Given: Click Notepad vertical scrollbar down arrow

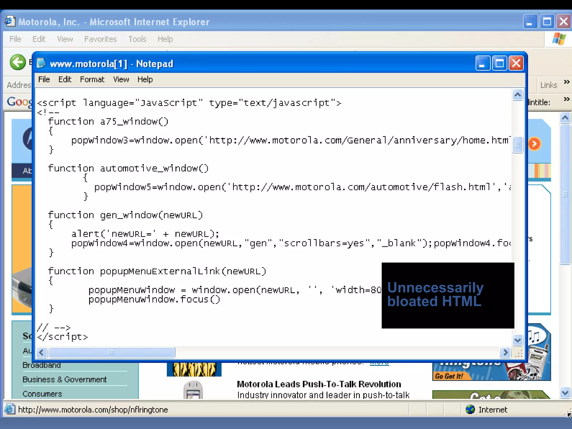Looking at the screenshot, I should pos(518,340).
